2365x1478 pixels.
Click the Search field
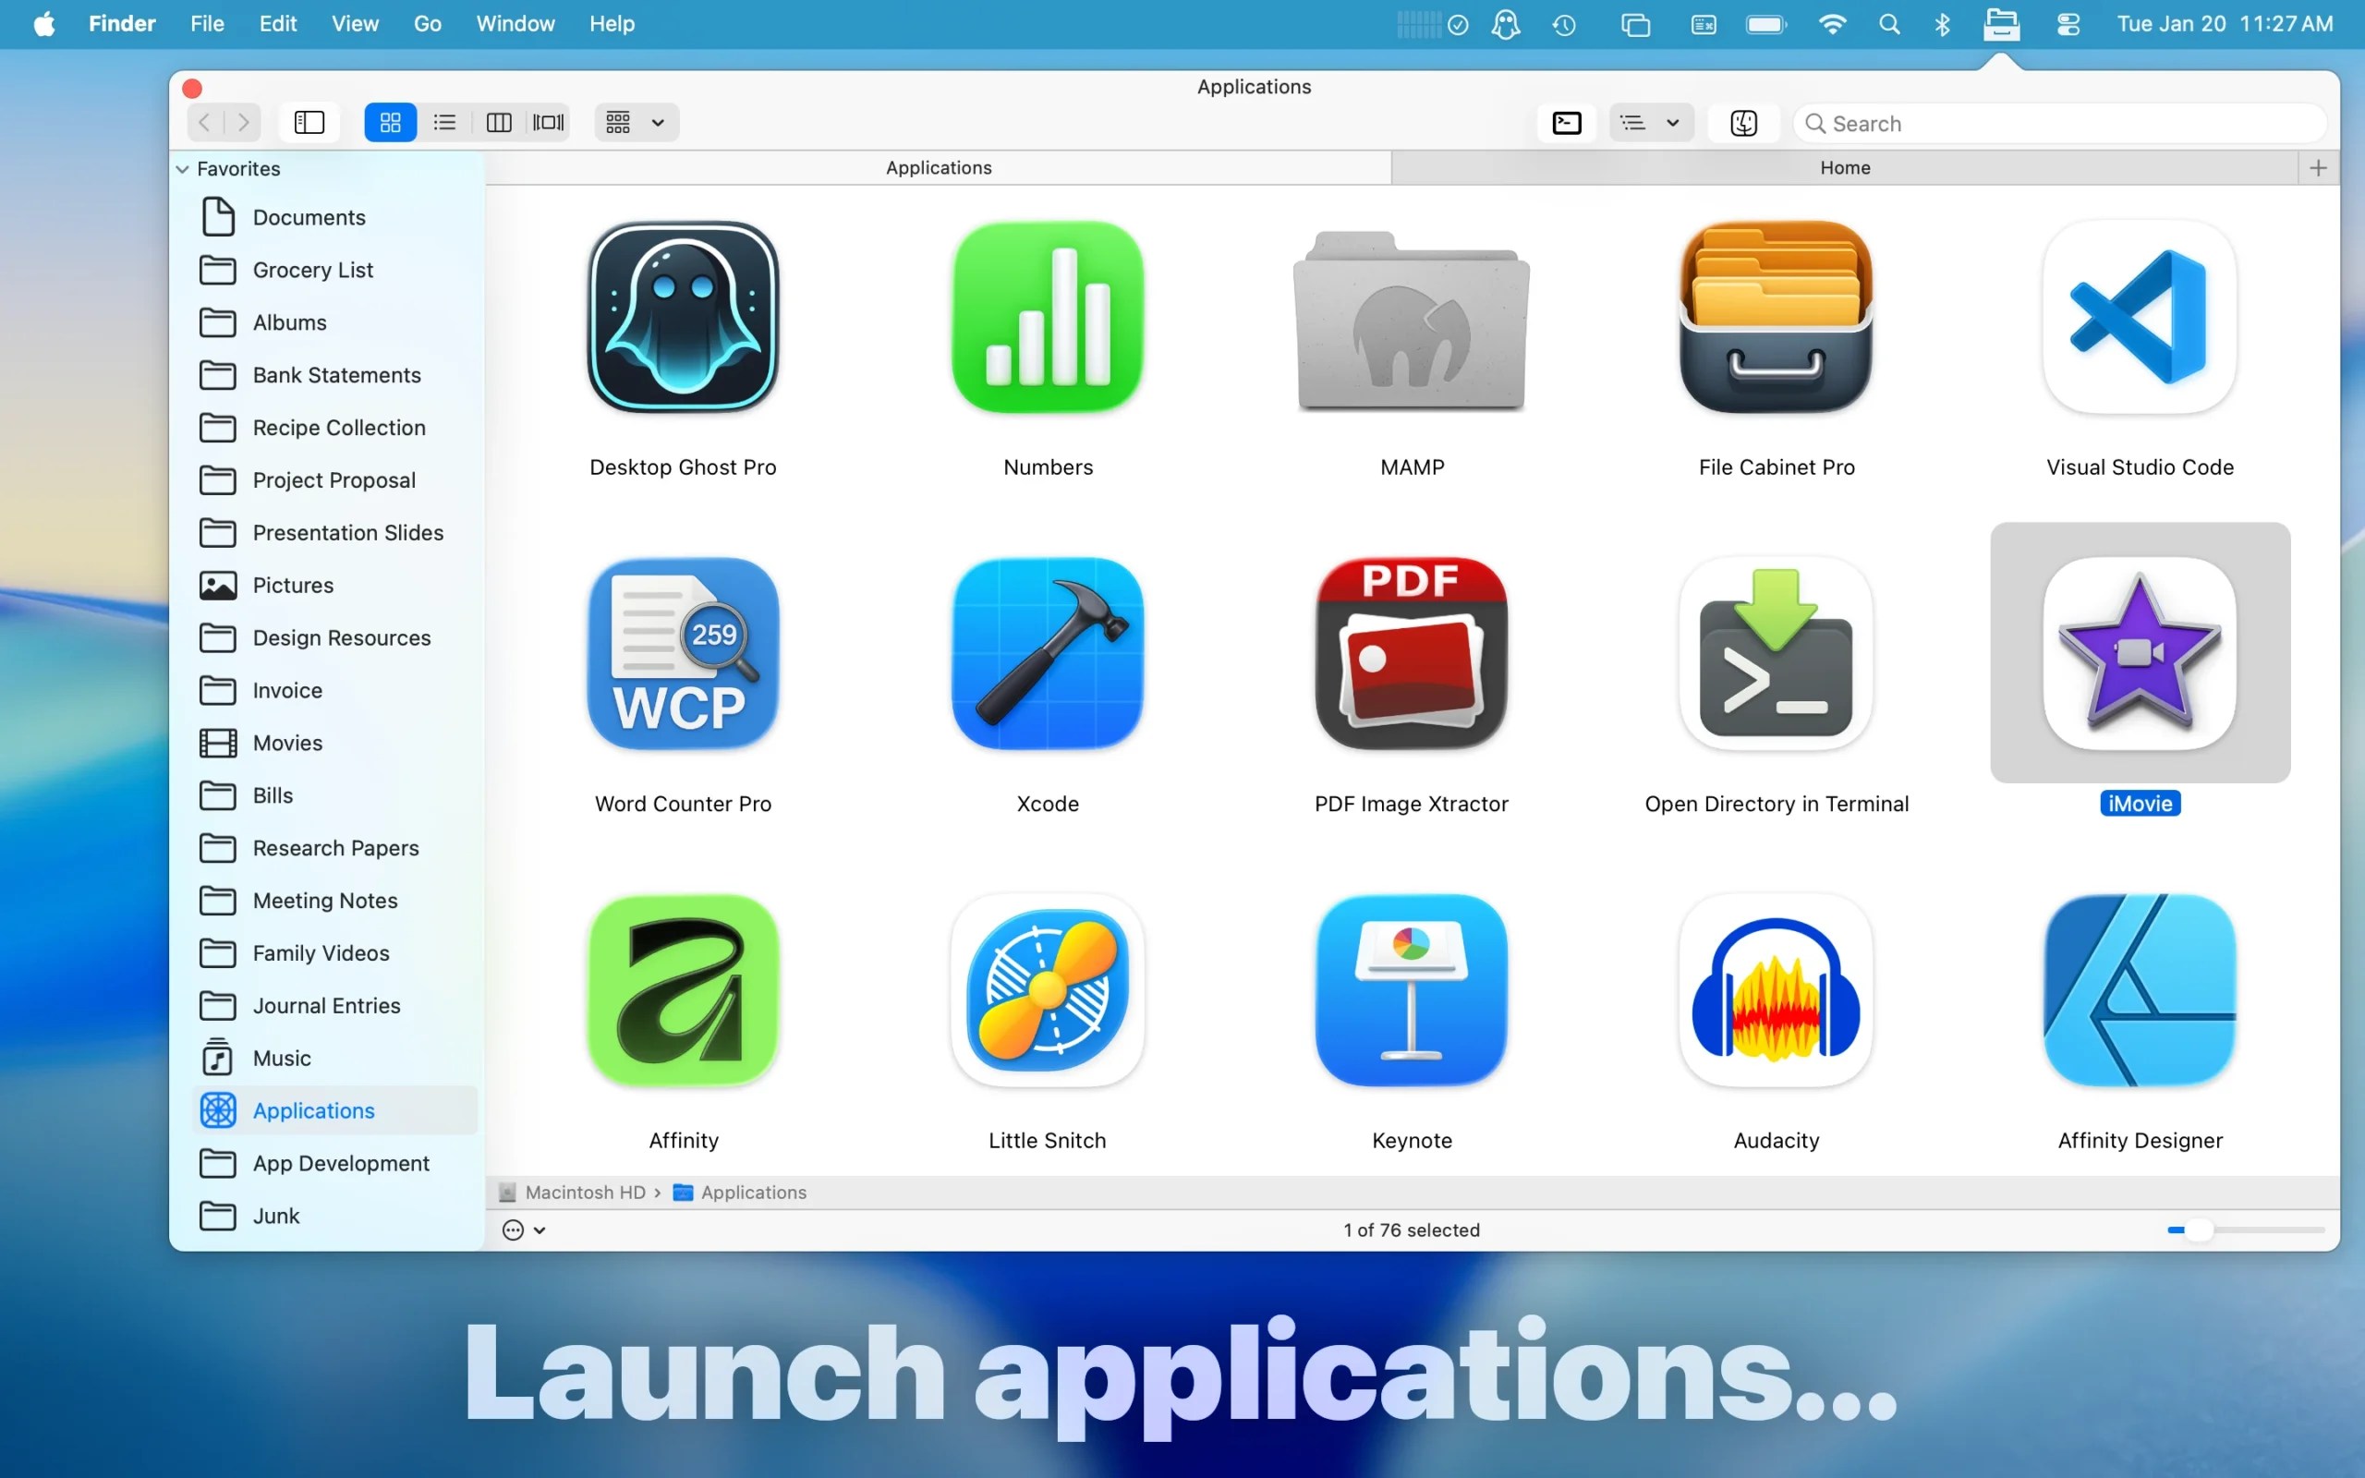[x=2062, y=123]
